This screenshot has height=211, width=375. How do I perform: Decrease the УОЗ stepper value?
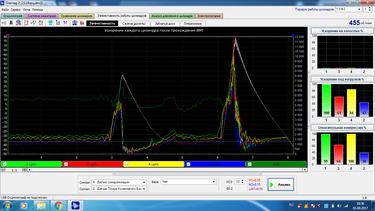[243, 183]
